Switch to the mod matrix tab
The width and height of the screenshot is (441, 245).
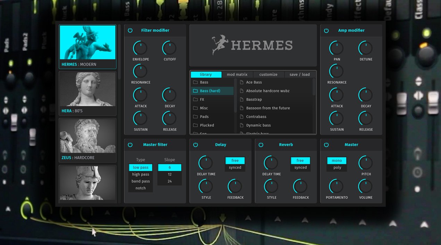pyautogui.click(x=237, y=74)
